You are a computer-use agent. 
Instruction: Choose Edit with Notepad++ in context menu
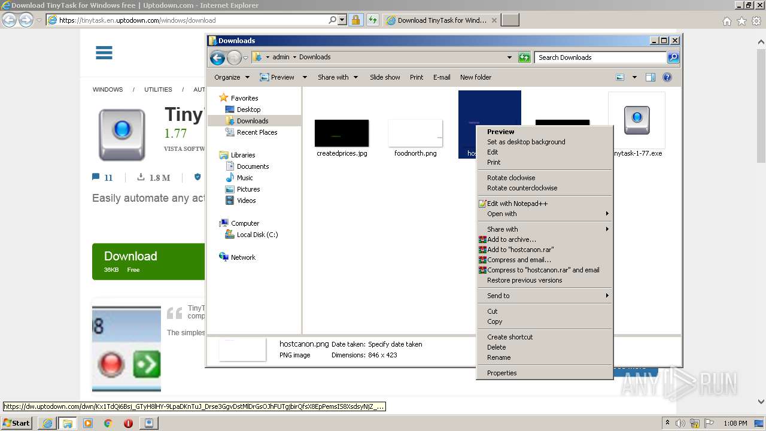coord(545,204)
